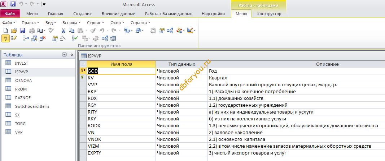Select PROM table in navigation pane
The height and width of the screenshot is (161, 385).
coord(38,89)
